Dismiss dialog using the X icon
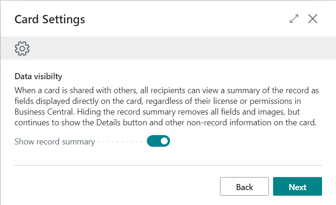The height and width of the screenshot is (205, 336). [313, 19]
